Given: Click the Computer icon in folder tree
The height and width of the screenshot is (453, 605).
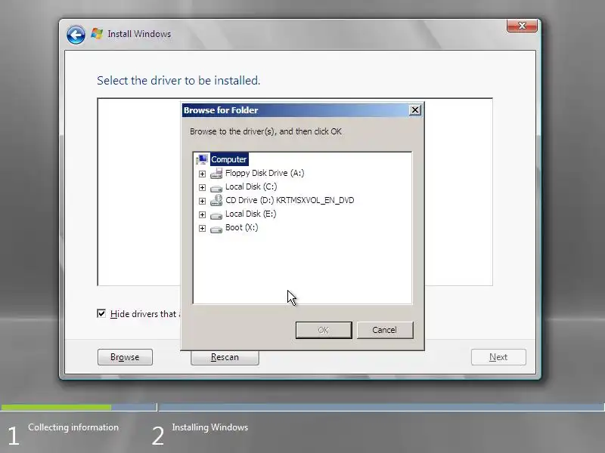Looking at the screenshot, I should (202, 159).
